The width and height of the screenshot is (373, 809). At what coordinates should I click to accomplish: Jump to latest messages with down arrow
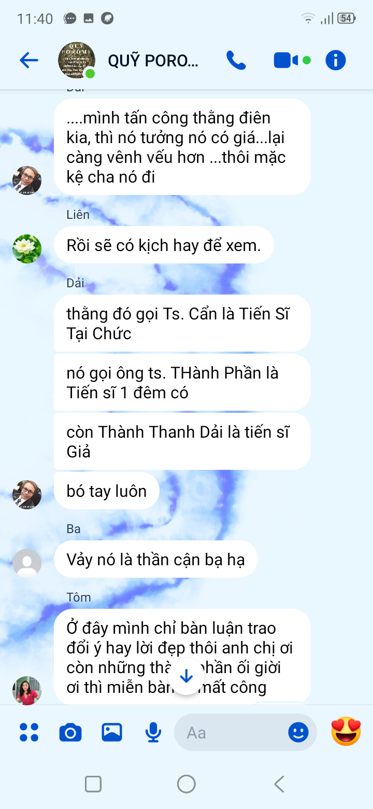(x=187, y=676)
